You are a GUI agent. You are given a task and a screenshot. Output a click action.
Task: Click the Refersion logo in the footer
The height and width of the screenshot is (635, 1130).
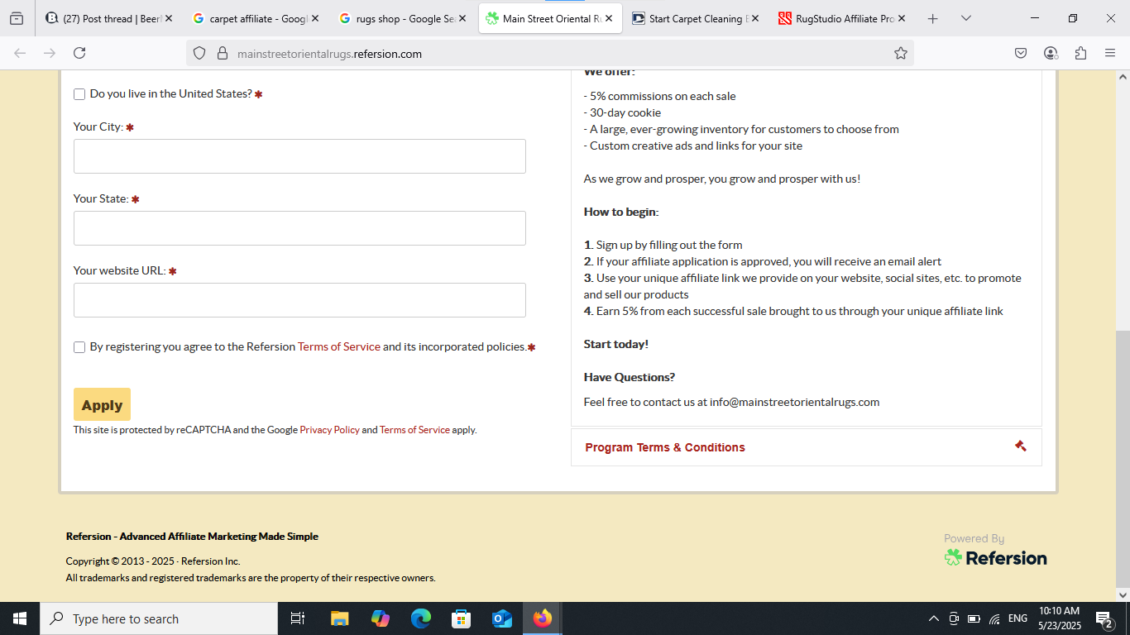click(x=996, y=558)
